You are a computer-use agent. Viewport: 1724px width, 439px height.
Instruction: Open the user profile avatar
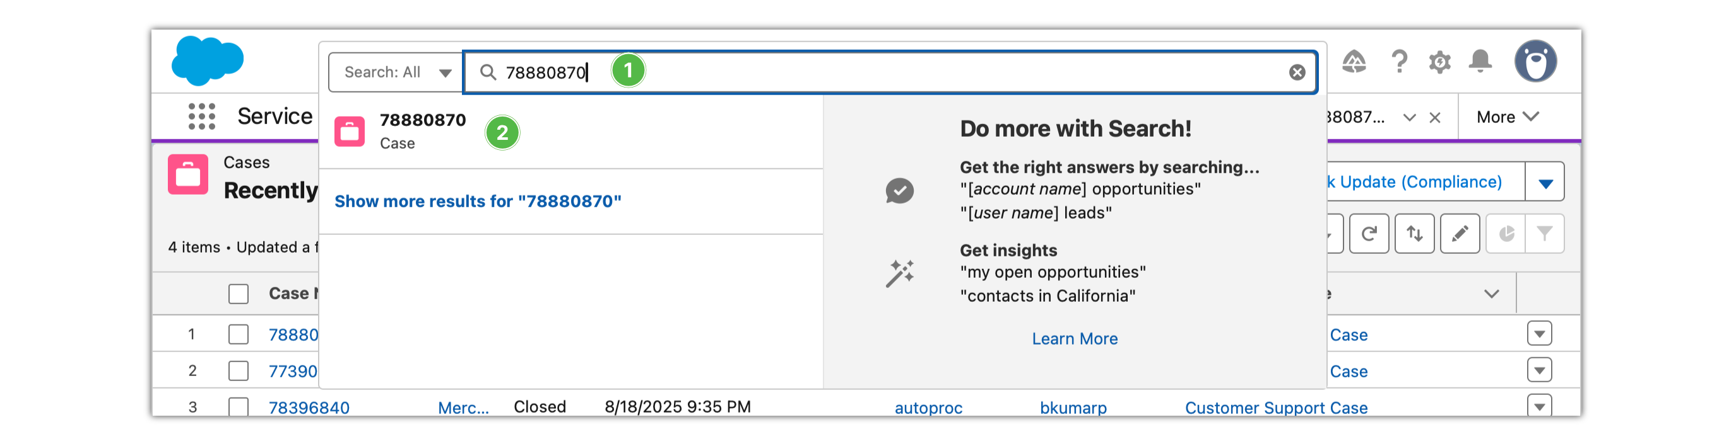1535,62
